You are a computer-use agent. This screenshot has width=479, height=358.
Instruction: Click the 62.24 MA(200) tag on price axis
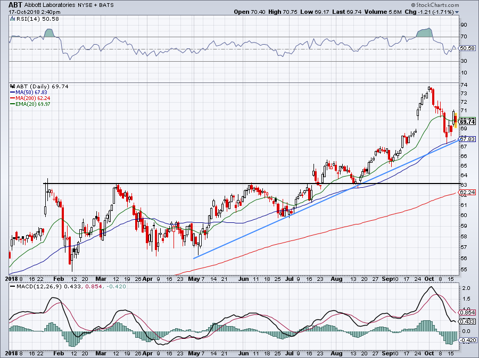(x=467, y=192)
